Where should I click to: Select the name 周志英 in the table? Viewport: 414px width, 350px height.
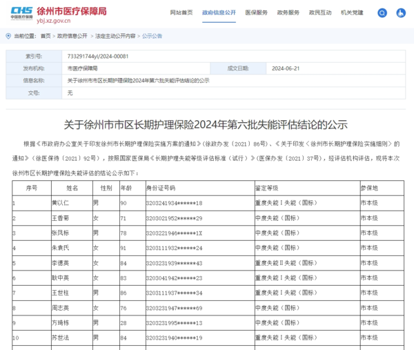60,308
